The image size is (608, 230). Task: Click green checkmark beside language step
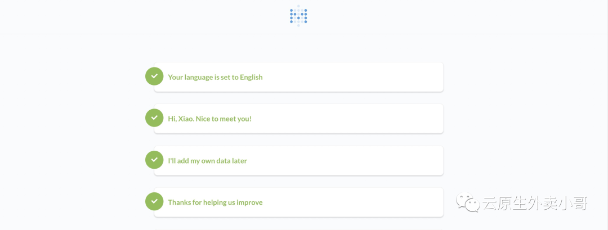click(154, 76)
